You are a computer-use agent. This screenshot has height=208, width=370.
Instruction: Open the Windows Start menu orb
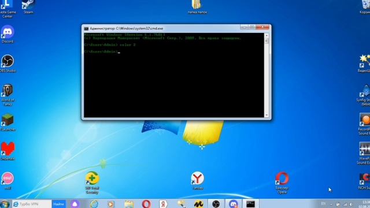point(5,204)
